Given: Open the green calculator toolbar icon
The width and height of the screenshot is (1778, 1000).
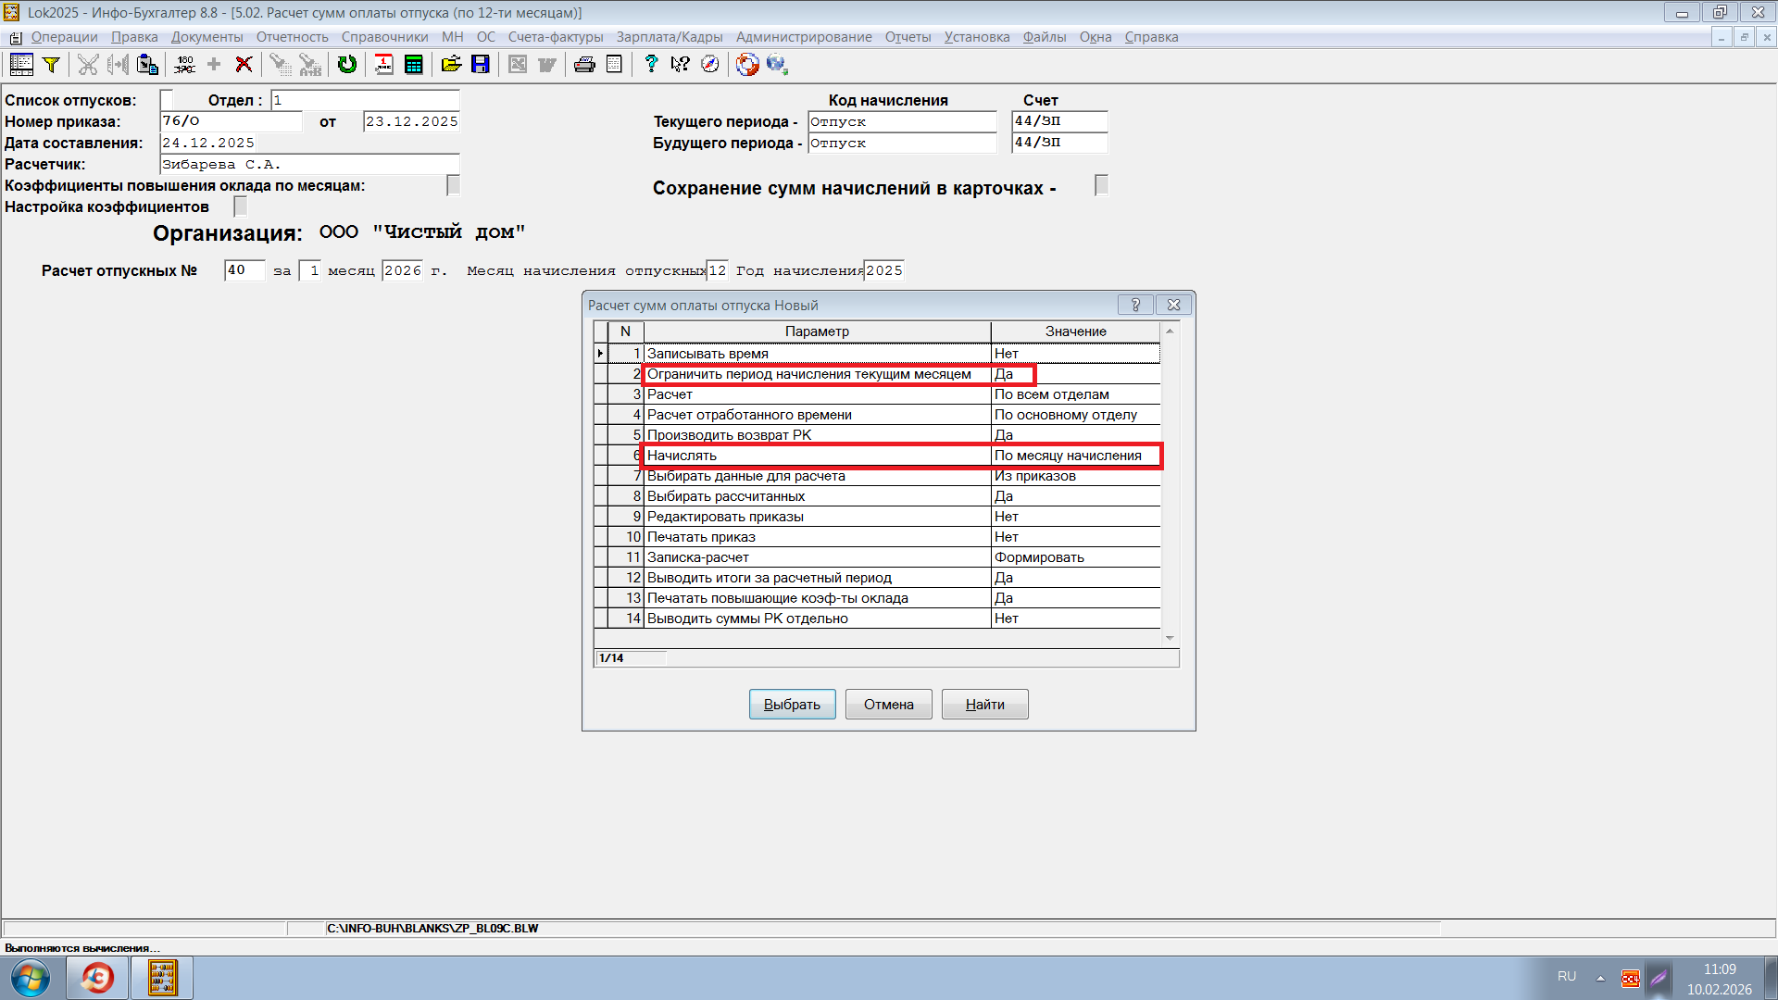Looking at the screenshot, I should pyautogui.click(x=414, y=64).
